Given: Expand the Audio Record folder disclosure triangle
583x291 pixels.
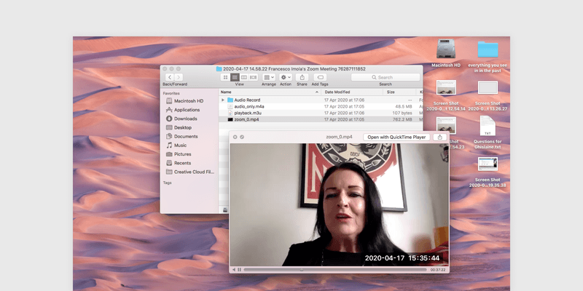Looking at the screenshot, I should [223, 100].
